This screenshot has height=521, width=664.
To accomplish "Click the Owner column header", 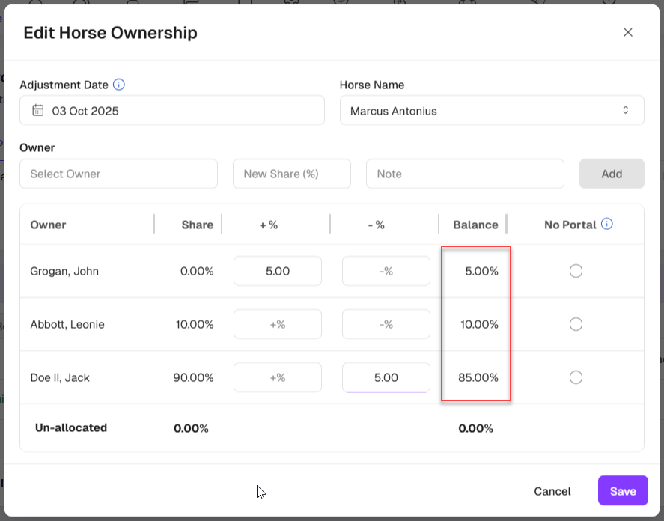I will [x=49, y=225].
